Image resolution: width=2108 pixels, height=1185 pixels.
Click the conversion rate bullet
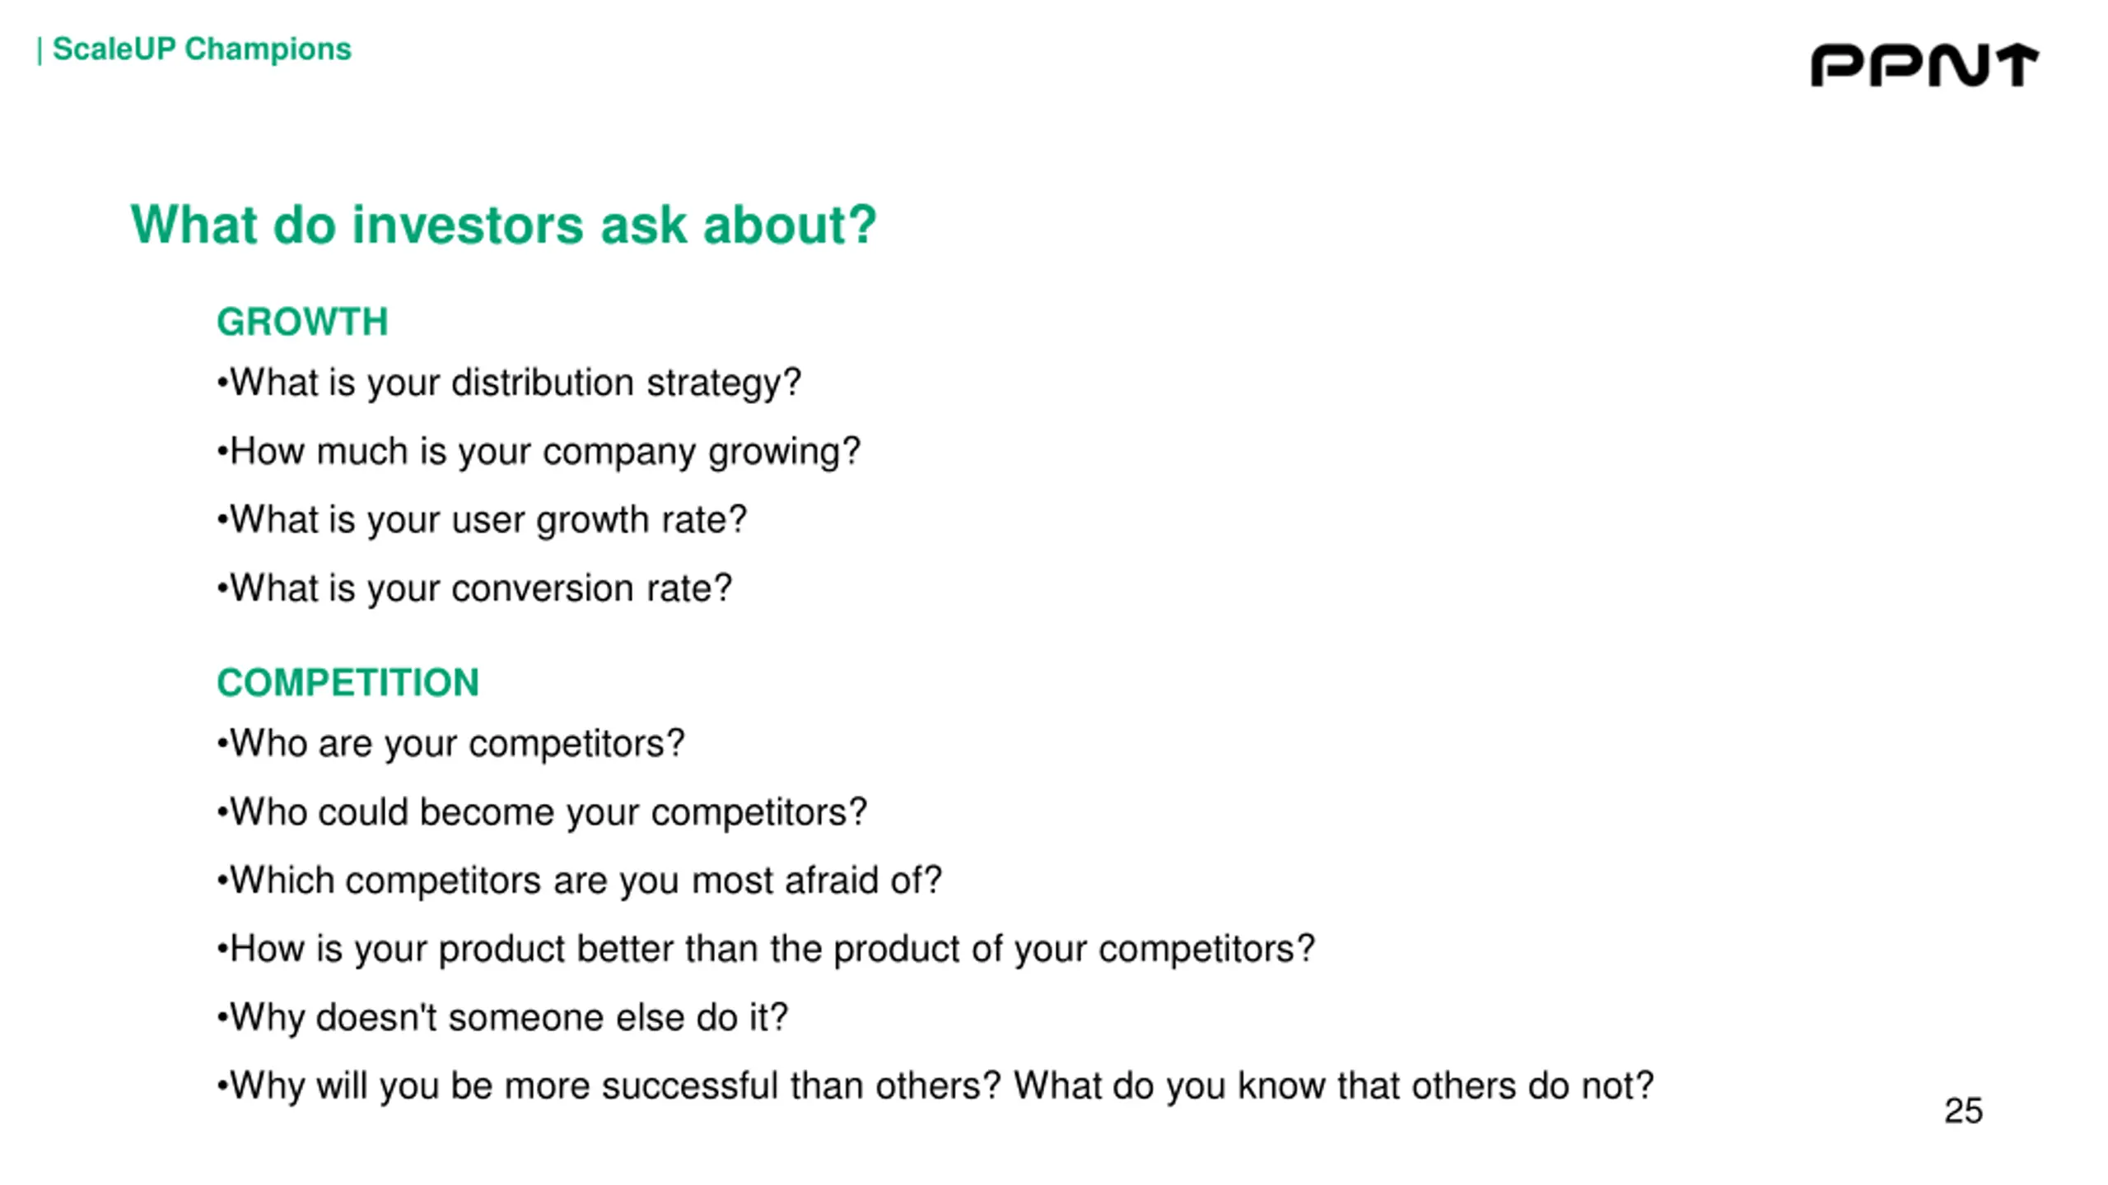point(474,588)
